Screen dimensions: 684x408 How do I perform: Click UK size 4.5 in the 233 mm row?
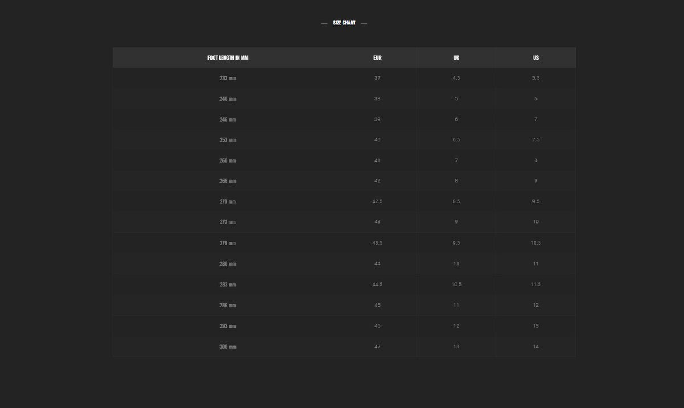pyautogui.click(x=457, y=77)
